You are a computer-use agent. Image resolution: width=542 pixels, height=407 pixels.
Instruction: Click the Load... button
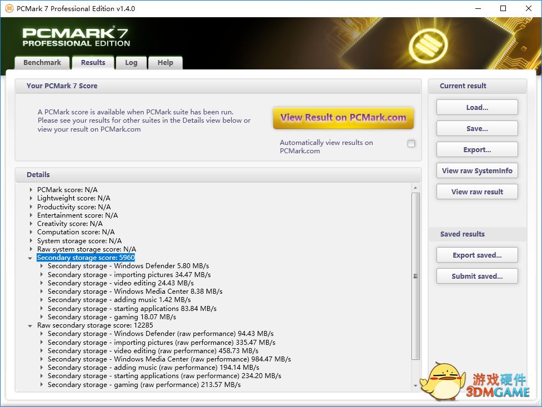[477, 108]
